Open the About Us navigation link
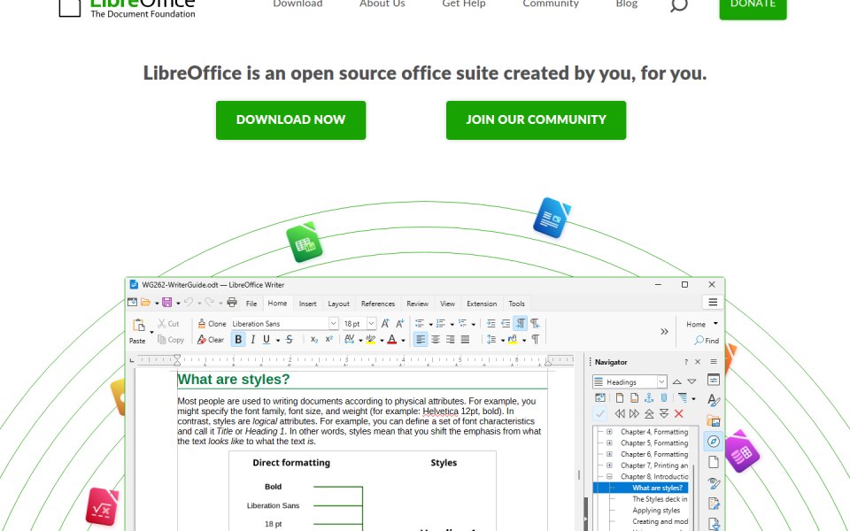Screen dimensions: 850x531 pyautogui.click(x=382, y=4)
